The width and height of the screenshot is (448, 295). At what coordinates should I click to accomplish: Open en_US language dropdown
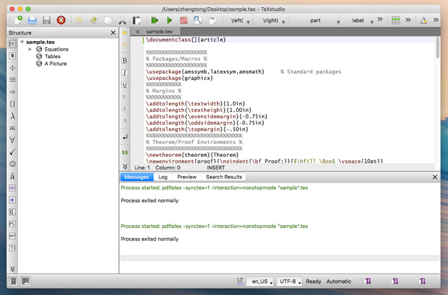coord(260,282)
